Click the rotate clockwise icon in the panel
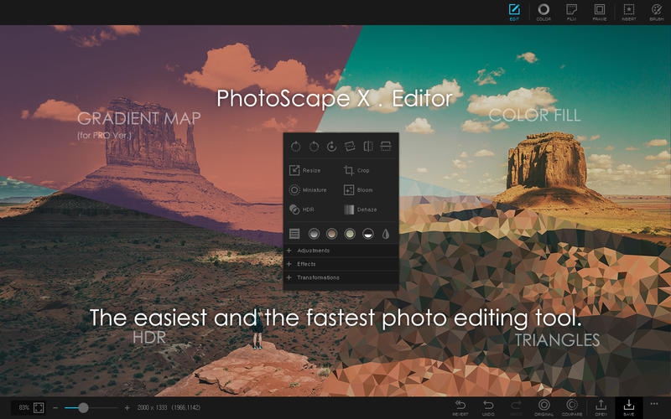Viewport: 671px width, 419px height. [314, 147]
